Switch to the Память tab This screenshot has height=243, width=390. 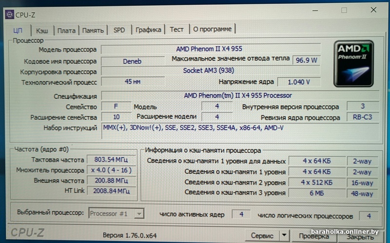(x=93, y=30)
